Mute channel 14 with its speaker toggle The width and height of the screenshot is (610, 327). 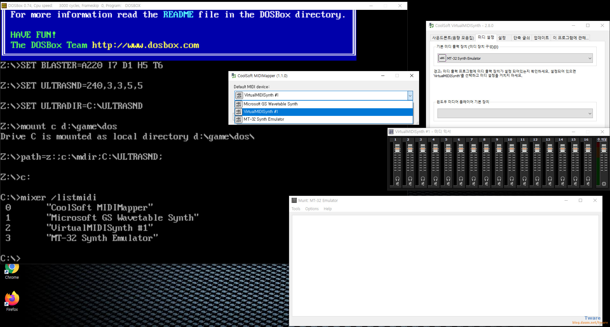(563, 184)
